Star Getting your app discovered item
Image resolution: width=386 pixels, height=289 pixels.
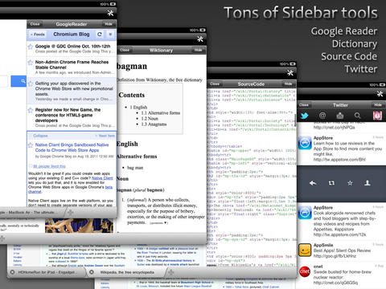coord(31,83)
